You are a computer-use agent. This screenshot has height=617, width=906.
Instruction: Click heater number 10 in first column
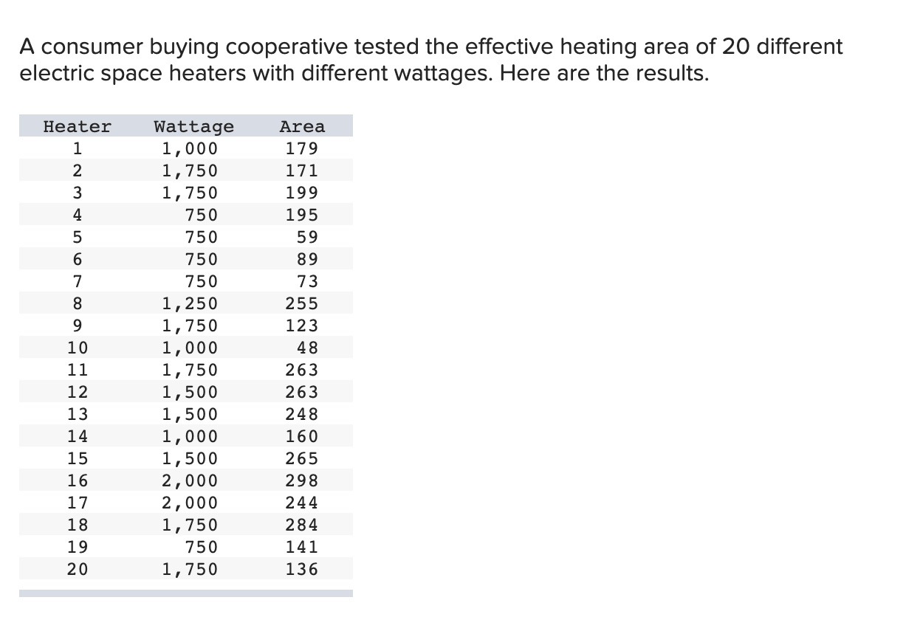pos(78,348)
